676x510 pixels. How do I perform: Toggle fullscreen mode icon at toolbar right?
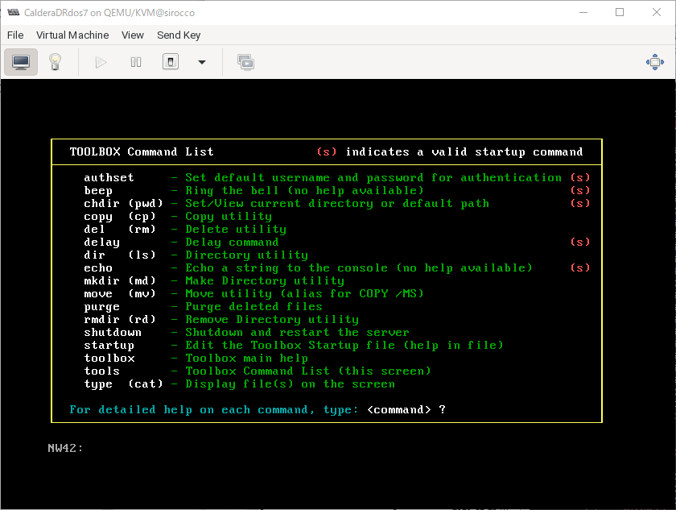pyautogui.click(x=655, y=62)
